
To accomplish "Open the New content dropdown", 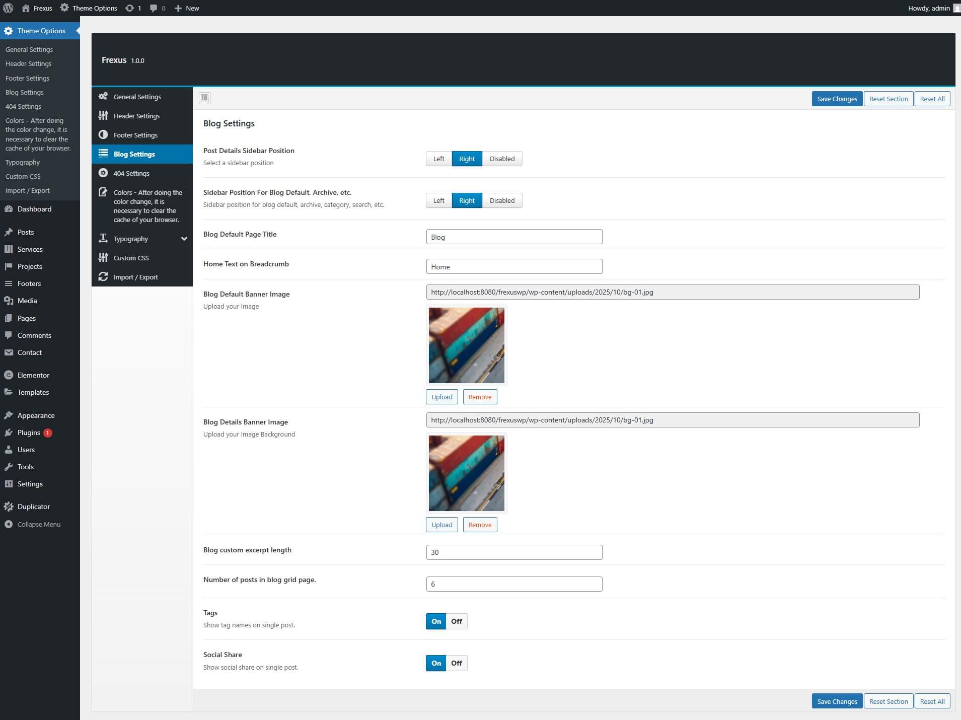I will coord(187,8).
